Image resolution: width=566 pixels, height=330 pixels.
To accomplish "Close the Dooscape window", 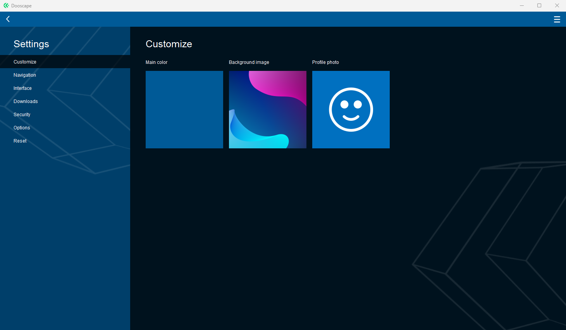I will coord(557,5).
